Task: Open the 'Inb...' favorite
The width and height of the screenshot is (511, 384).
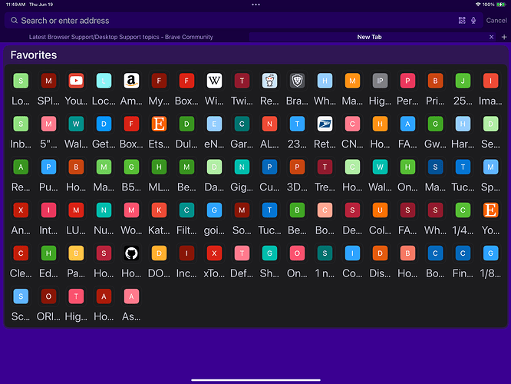Action: pyautogui.click(x=21, y=124)
